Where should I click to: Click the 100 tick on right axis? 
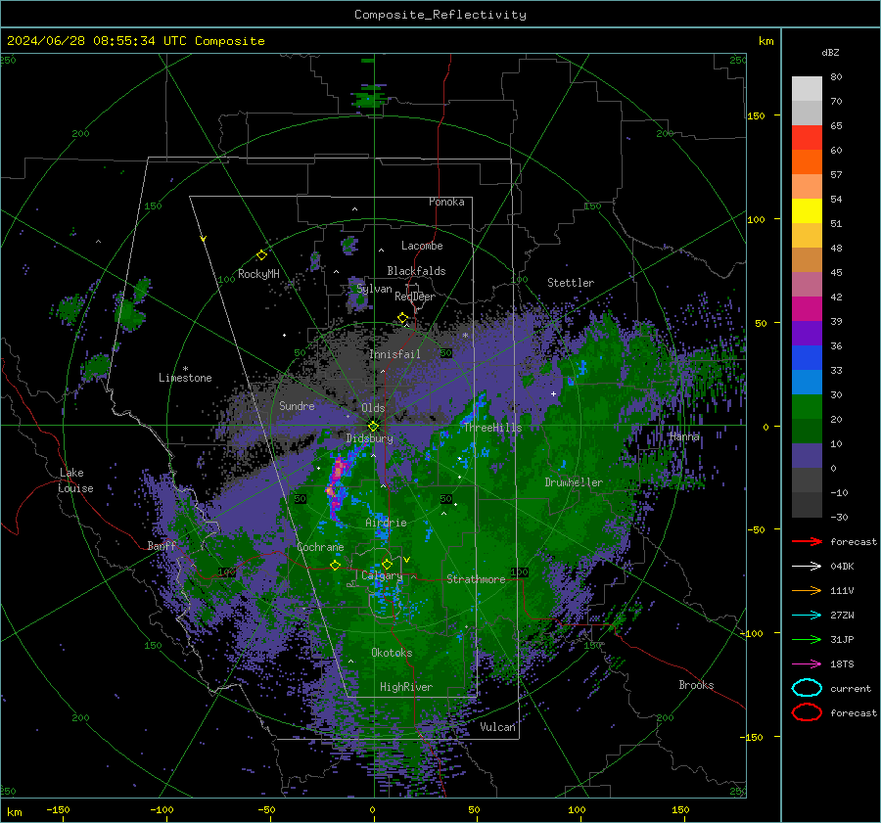coord(756,219)
